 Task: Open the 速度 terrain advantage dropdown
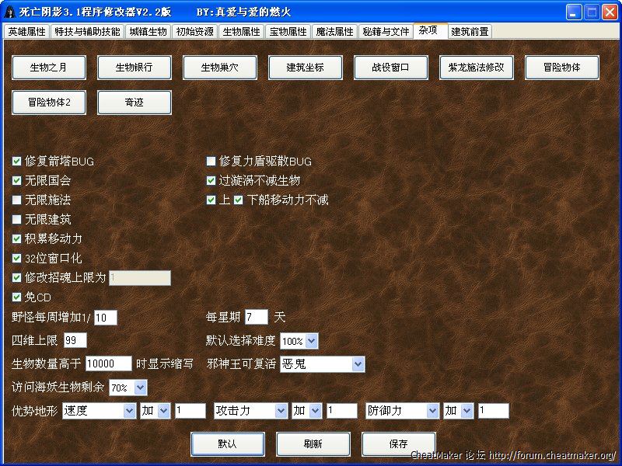pyautogui.click(x=129, y=411)
